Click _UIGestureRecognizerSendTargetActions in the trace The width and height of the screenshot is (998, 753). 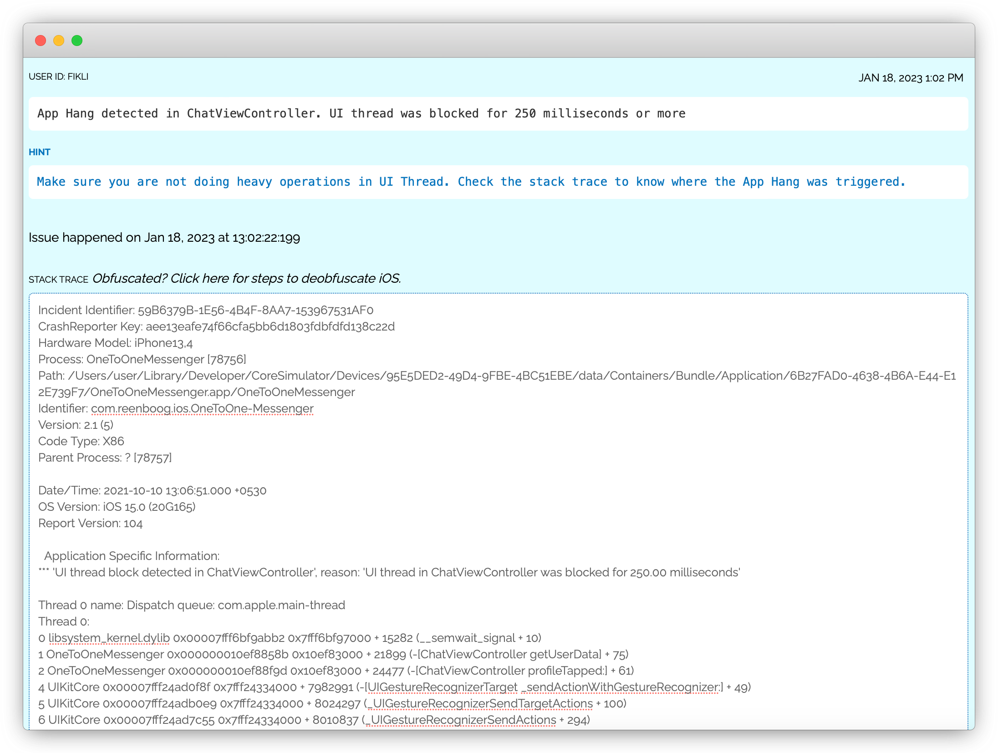pos(480,703)
